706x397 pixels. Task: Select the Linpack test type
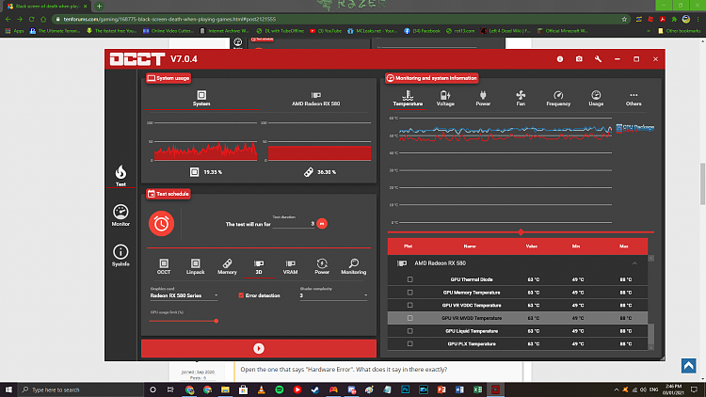(196, 266)
